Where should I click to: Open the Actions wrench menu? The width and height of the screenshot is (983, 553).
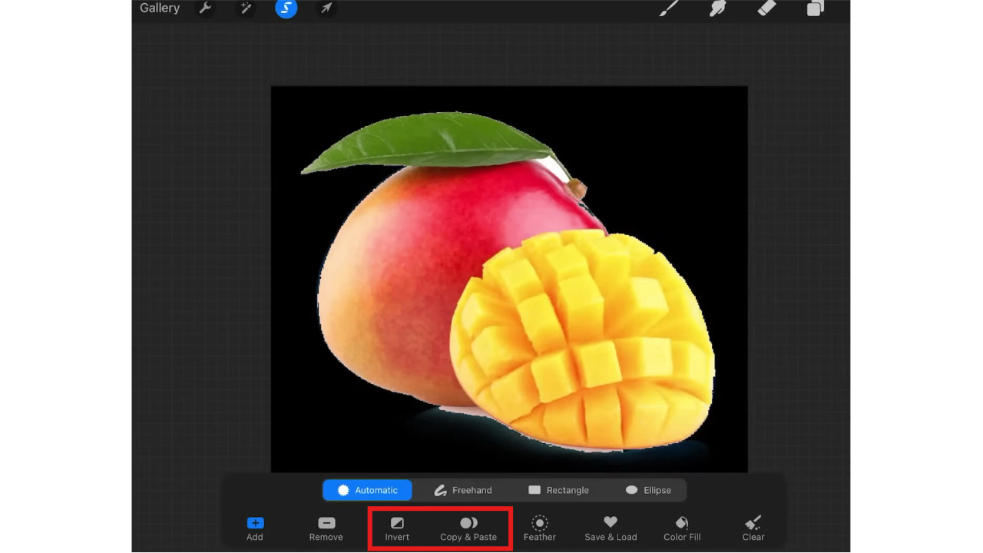coord(205,8)
